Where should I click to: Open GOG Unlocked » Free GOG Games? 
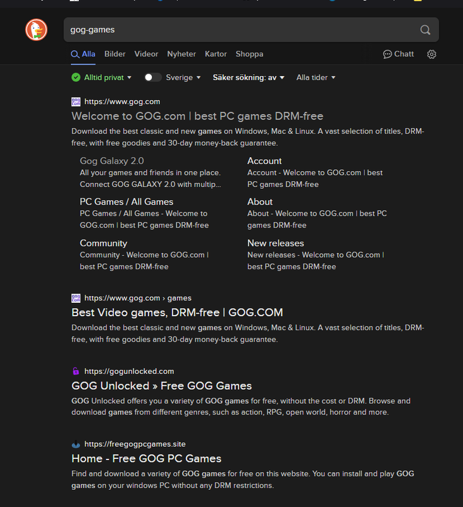click(161, 386)
